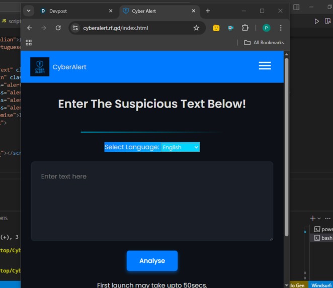The width and height of the screenshot is (333, 288).
Task: Close the Cyber Alert tab
Action: point(194,11)
